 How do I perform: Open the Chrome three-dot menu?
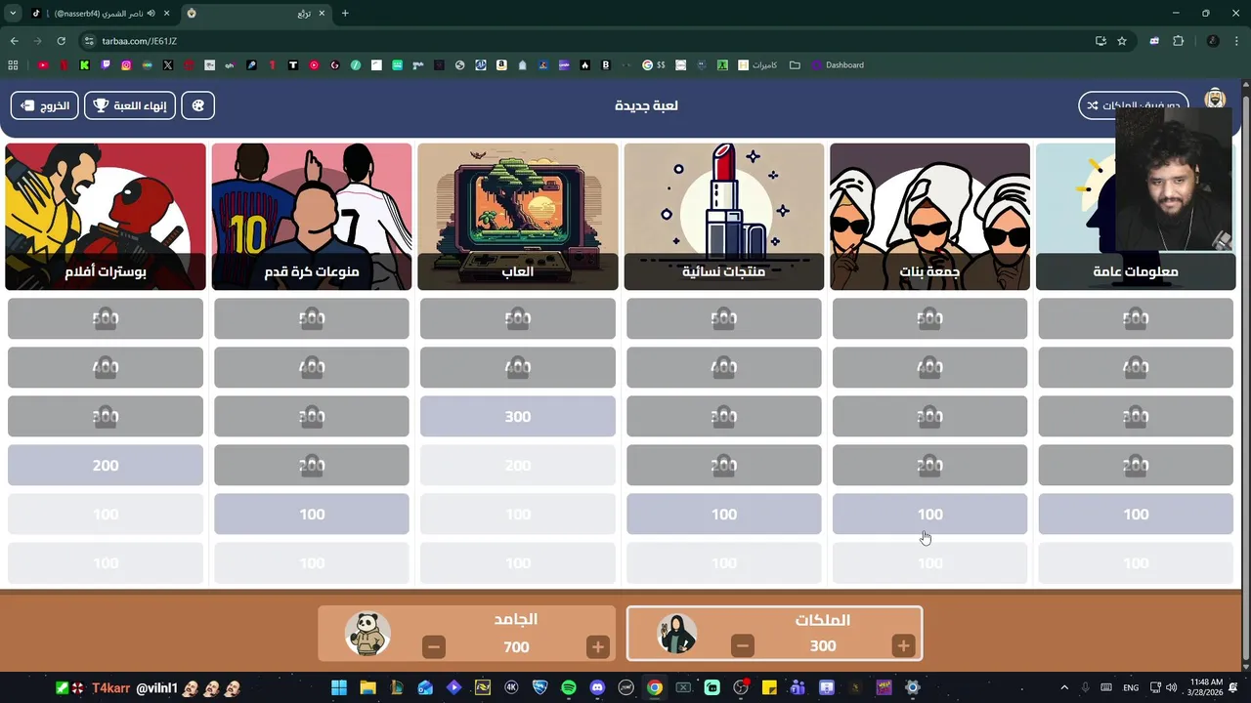1236,41
